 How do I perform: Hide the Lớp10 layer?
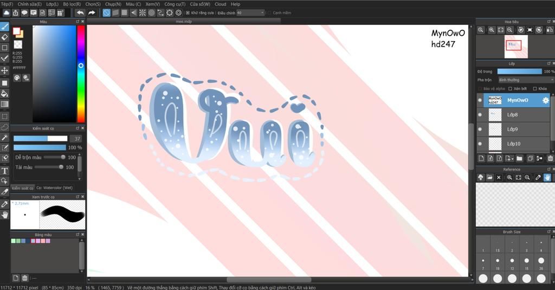tap(480, 144)
